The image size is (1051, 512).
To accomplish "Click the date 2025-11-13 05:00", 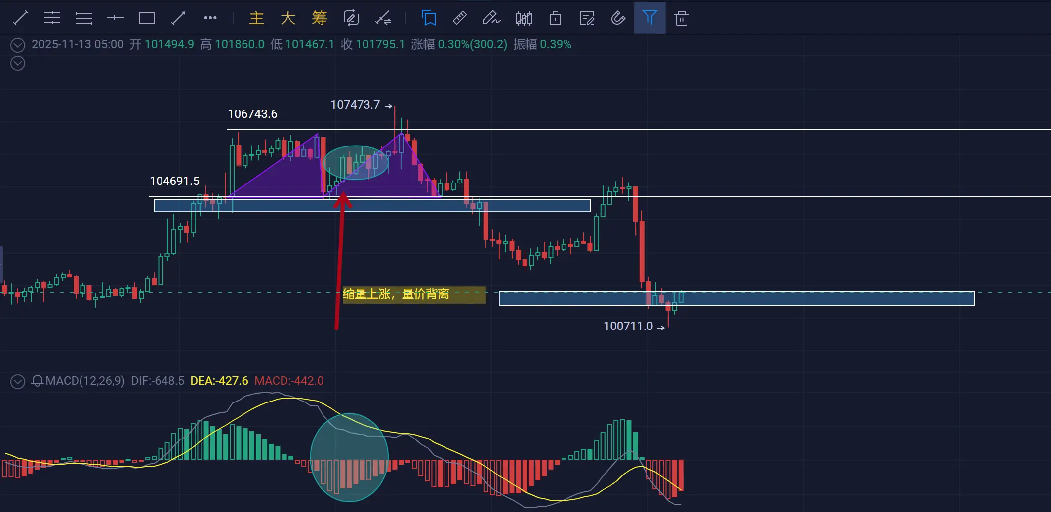I will (78, 44).
